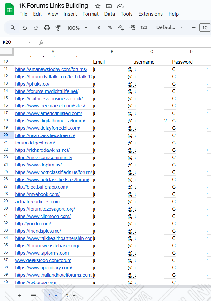Open the www.geekstogo.com/forum link
Image resolution: width=211 pixels, height=301 pixels.
pyautogui.click(x=43, y=260)
